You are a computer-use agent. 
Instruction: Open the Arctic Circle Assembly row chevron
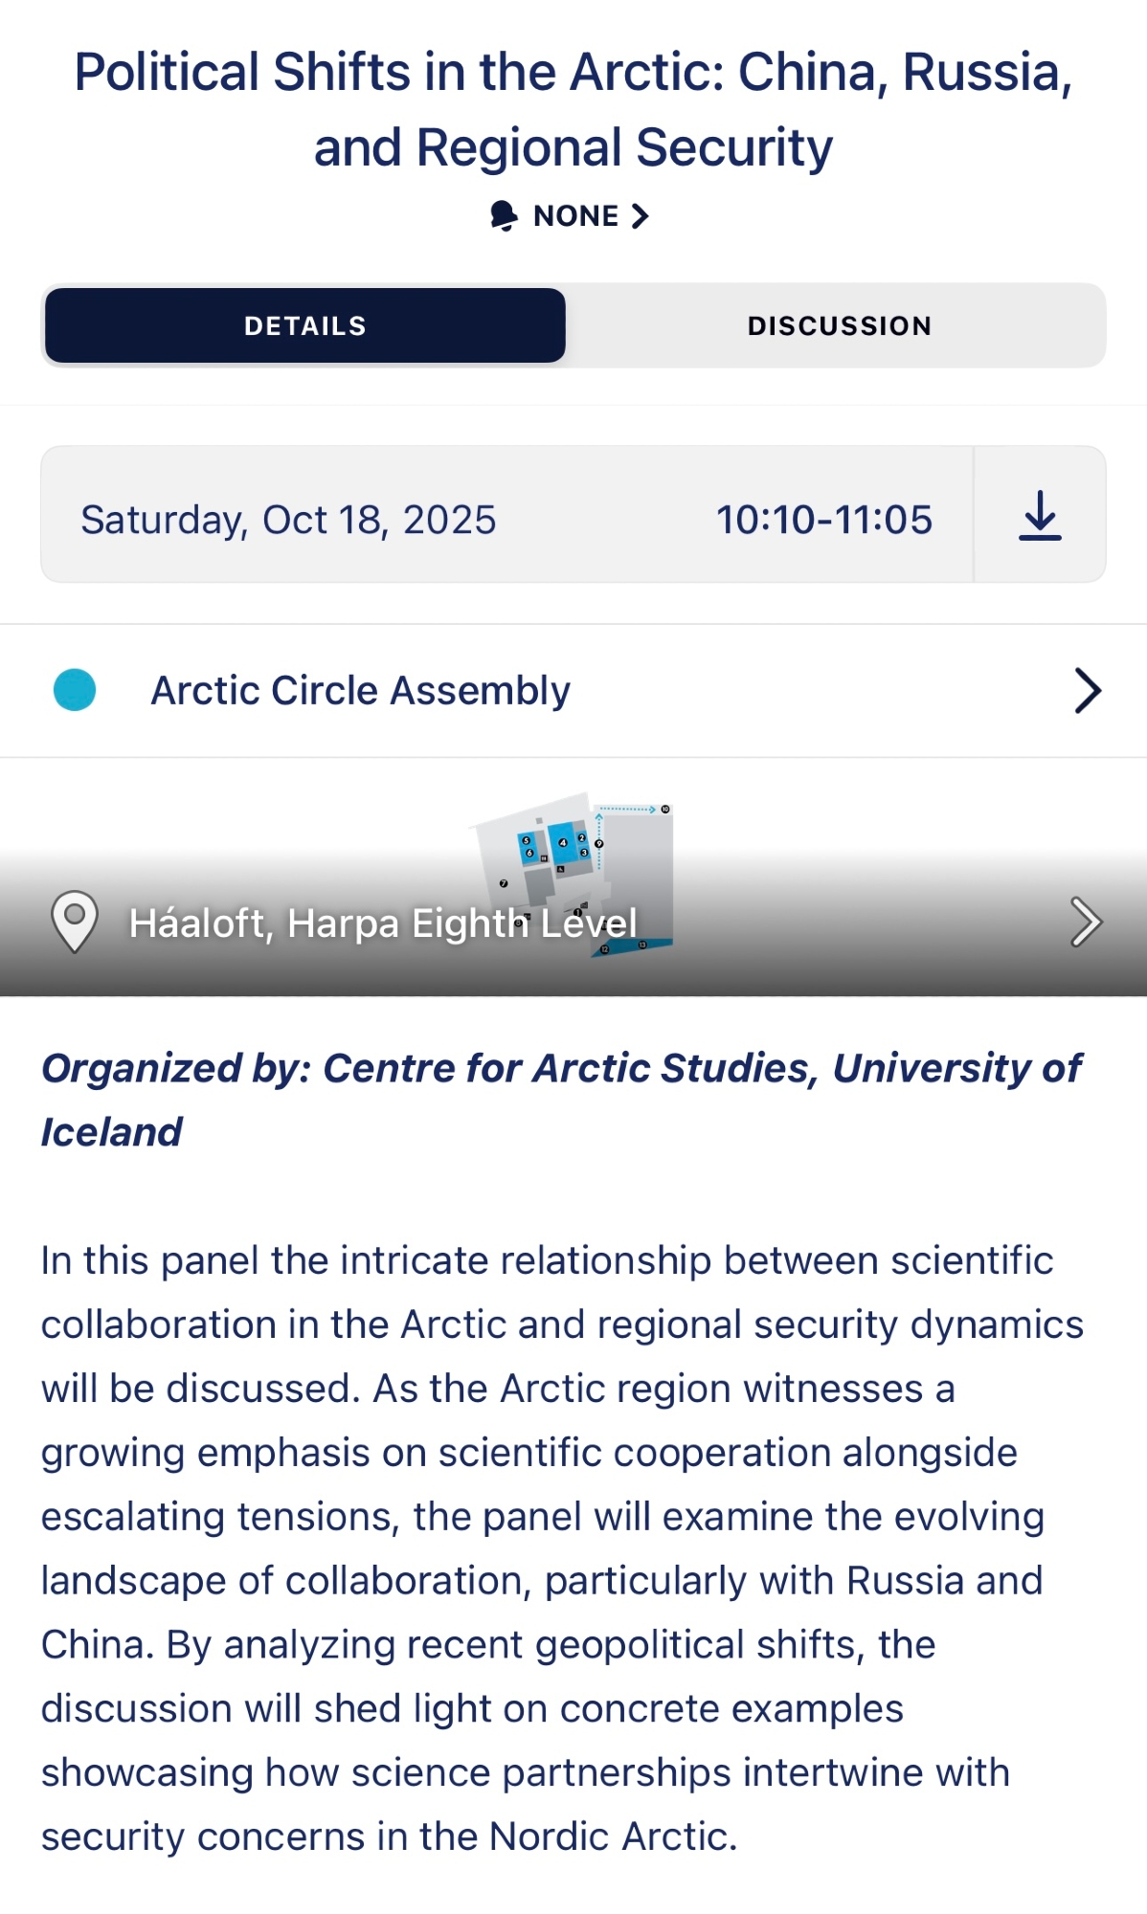tap(1087, 691)
